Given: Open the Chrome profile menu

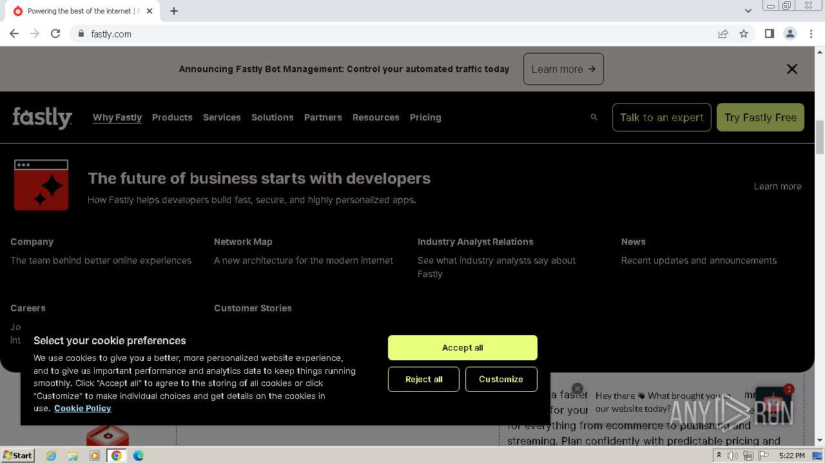Looking at the screenshot, I should coord(790,34).
